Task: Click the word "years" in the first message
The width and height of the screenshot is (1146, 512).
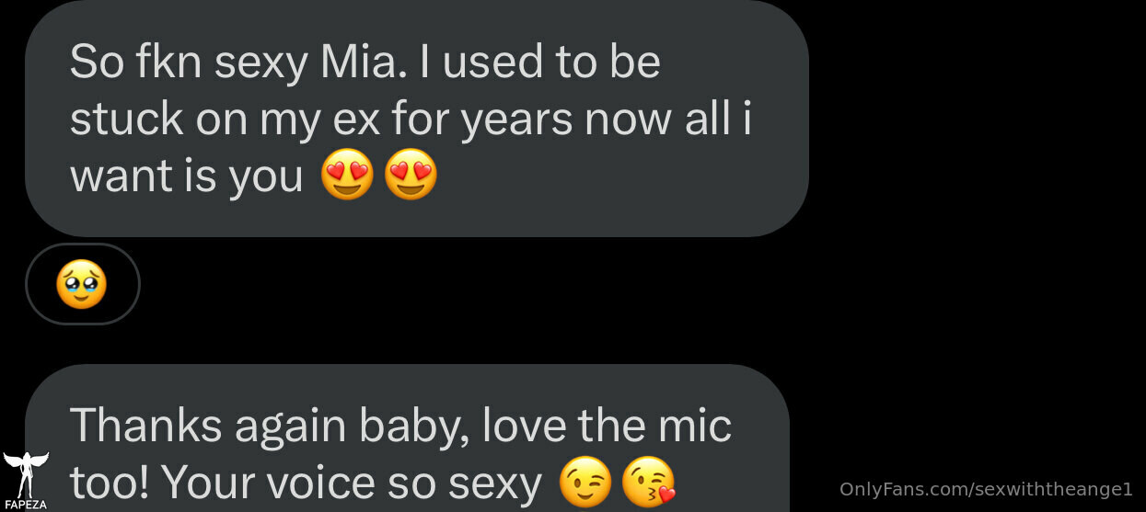Action: click(x=508, y=119)
